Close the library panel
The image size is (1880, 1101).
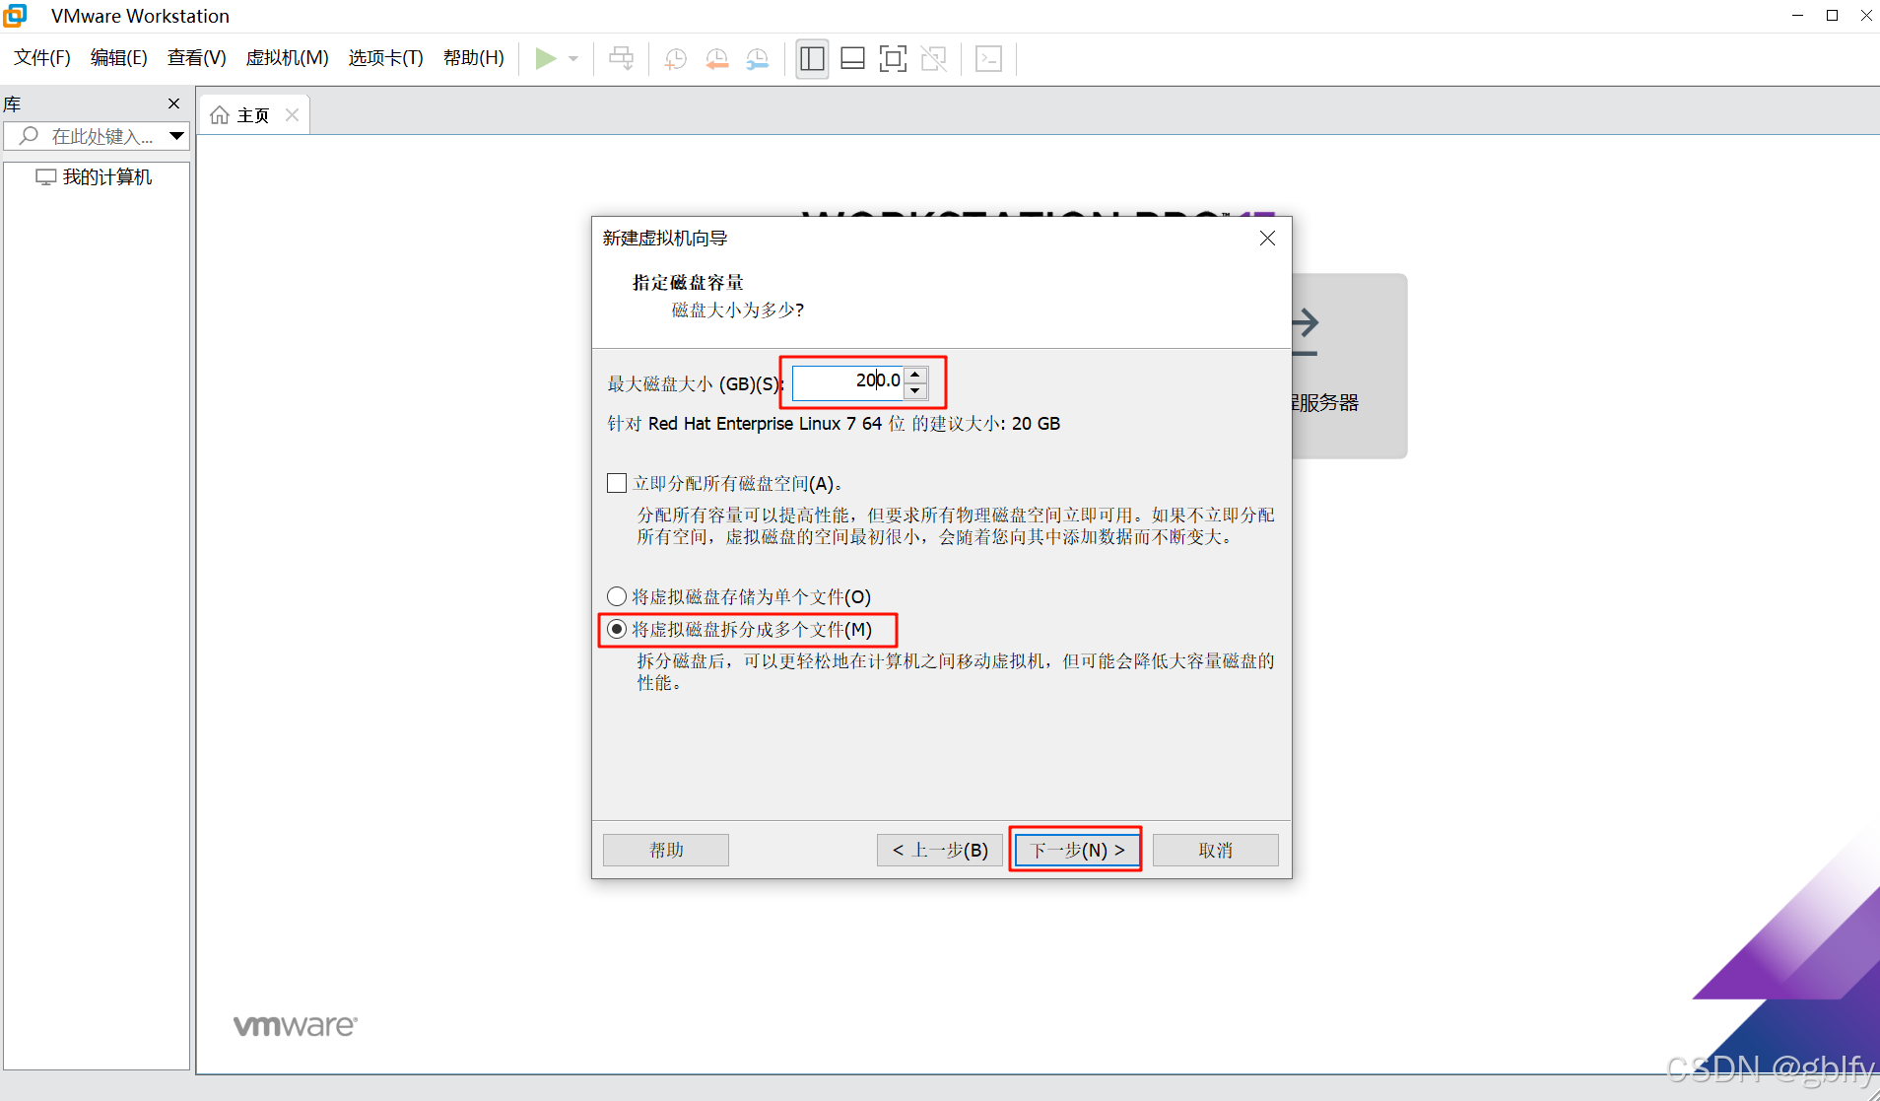click(174, 103)
